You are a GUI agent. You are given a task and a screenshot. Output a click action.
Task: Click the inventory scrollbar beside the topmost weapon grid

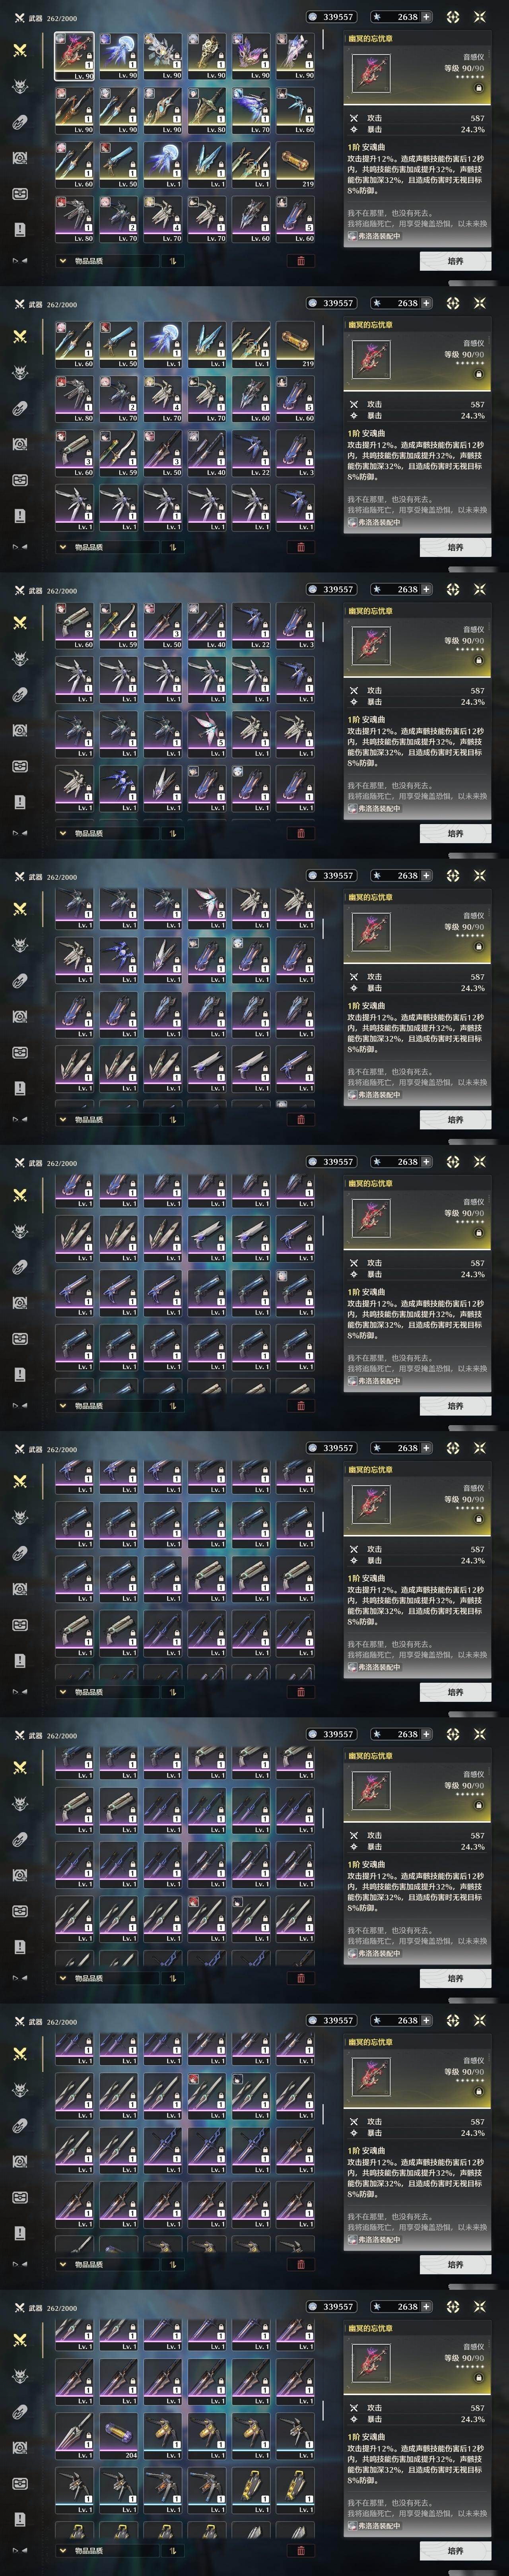[323, 40]
